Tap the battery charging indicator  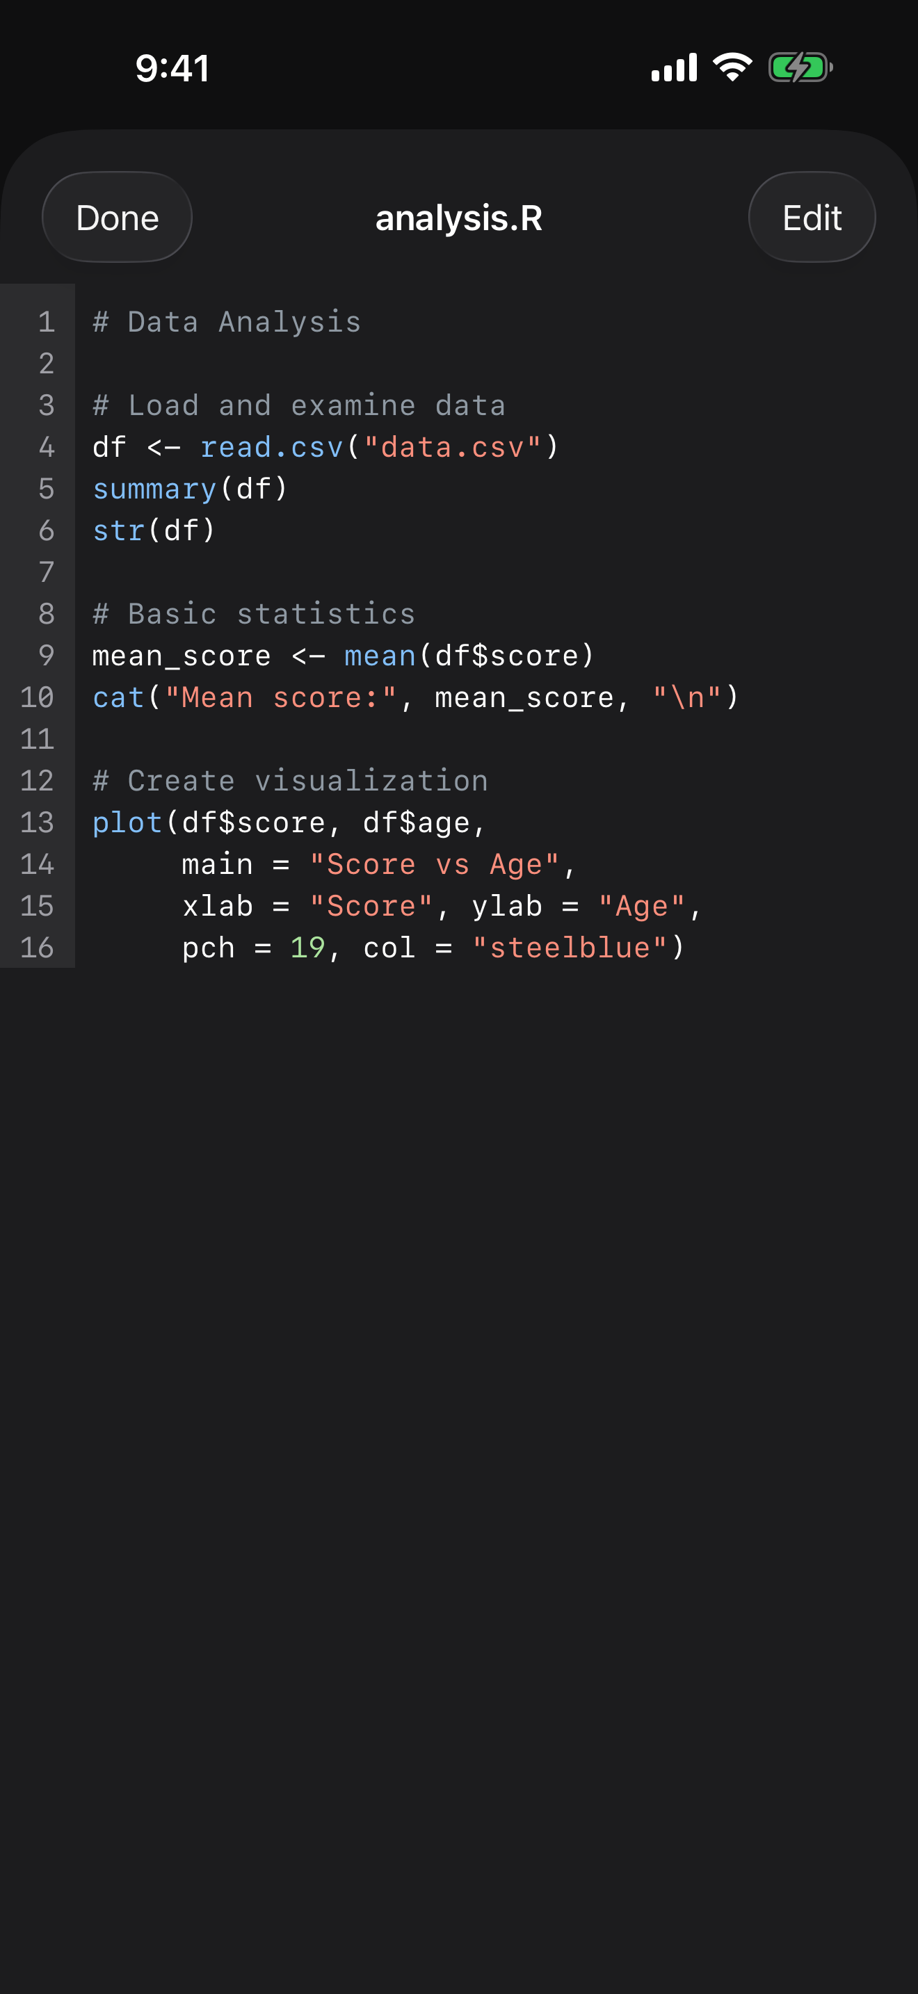800,67
